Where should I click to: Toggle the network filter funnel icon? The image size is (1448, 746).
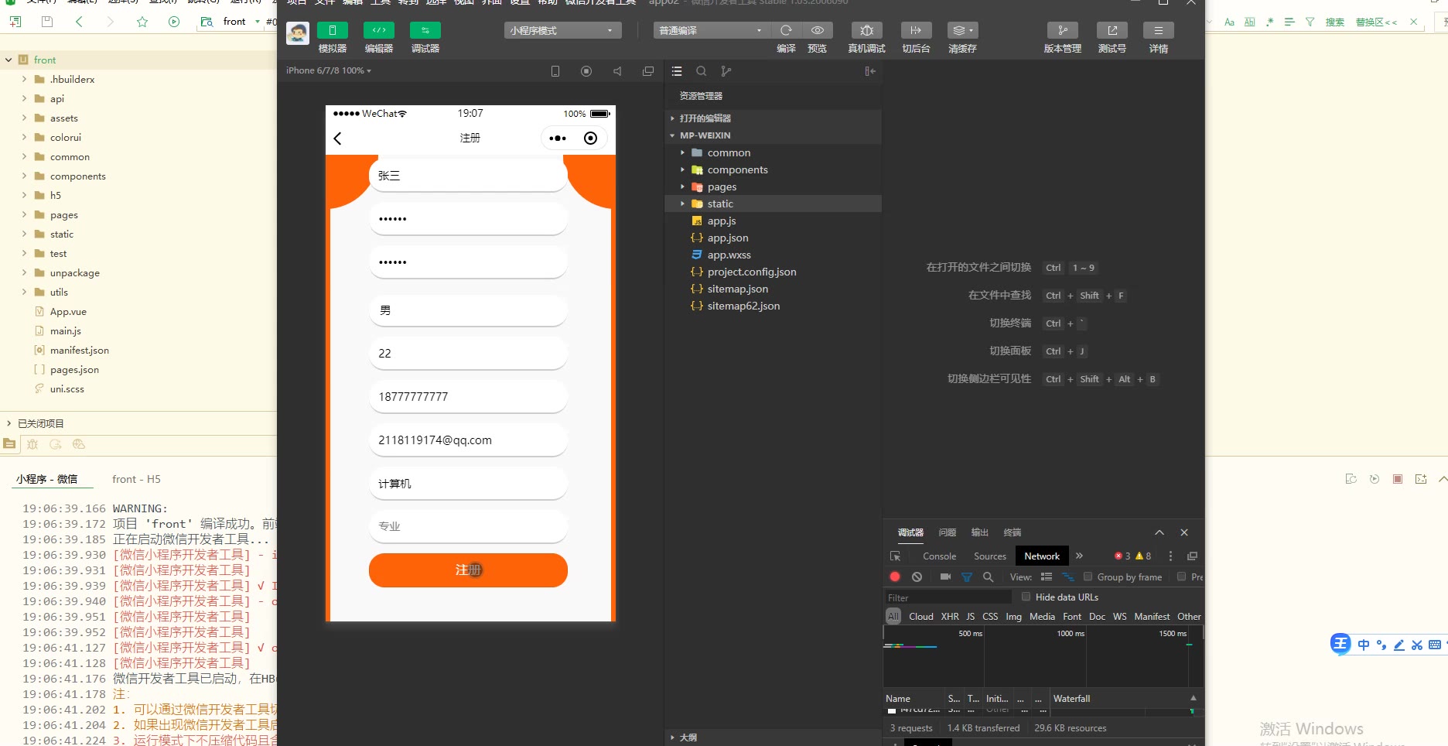click(966, 577)
